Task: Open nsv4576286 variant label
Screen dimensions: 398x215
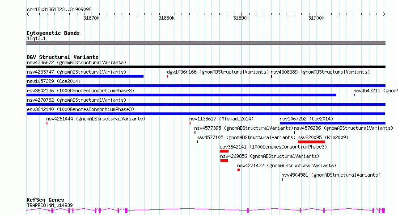Action: 343,128
